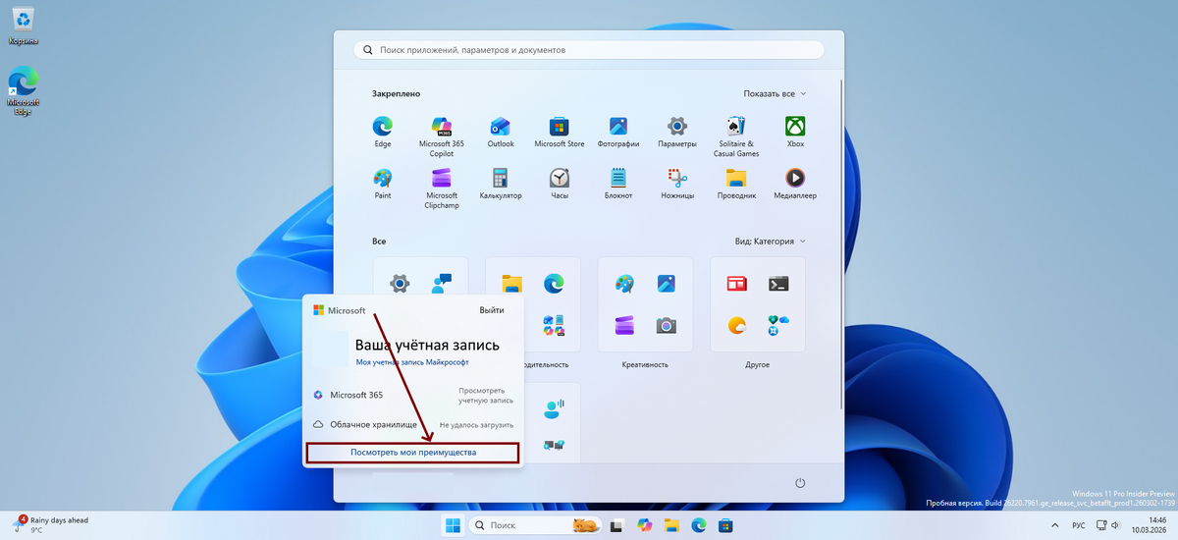
Task: Open Вид: Категория view dropdown
Action: pos(771,241)
